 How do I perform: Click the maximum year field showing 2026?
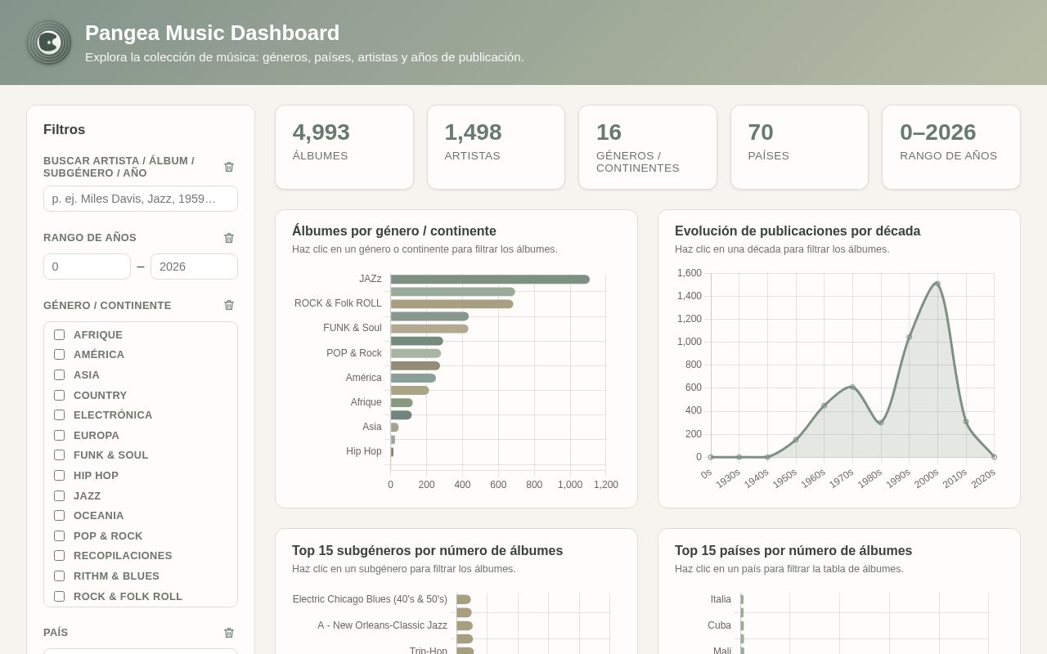point(194,267)
